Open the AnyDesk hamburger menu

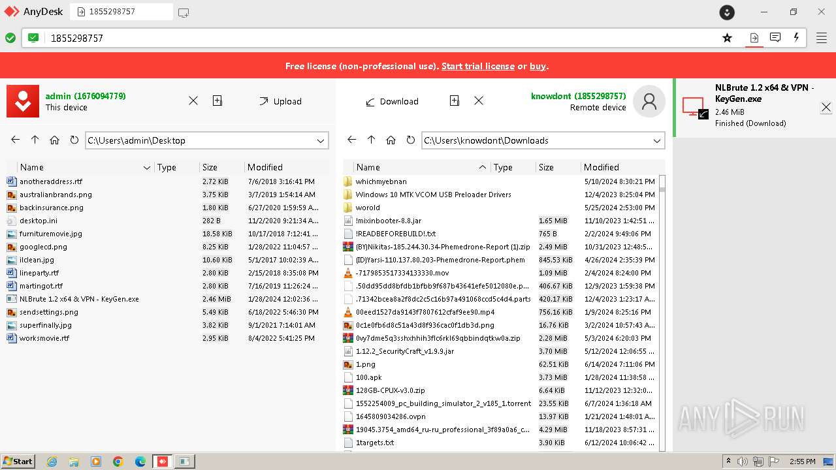click(x=822, y=38)
